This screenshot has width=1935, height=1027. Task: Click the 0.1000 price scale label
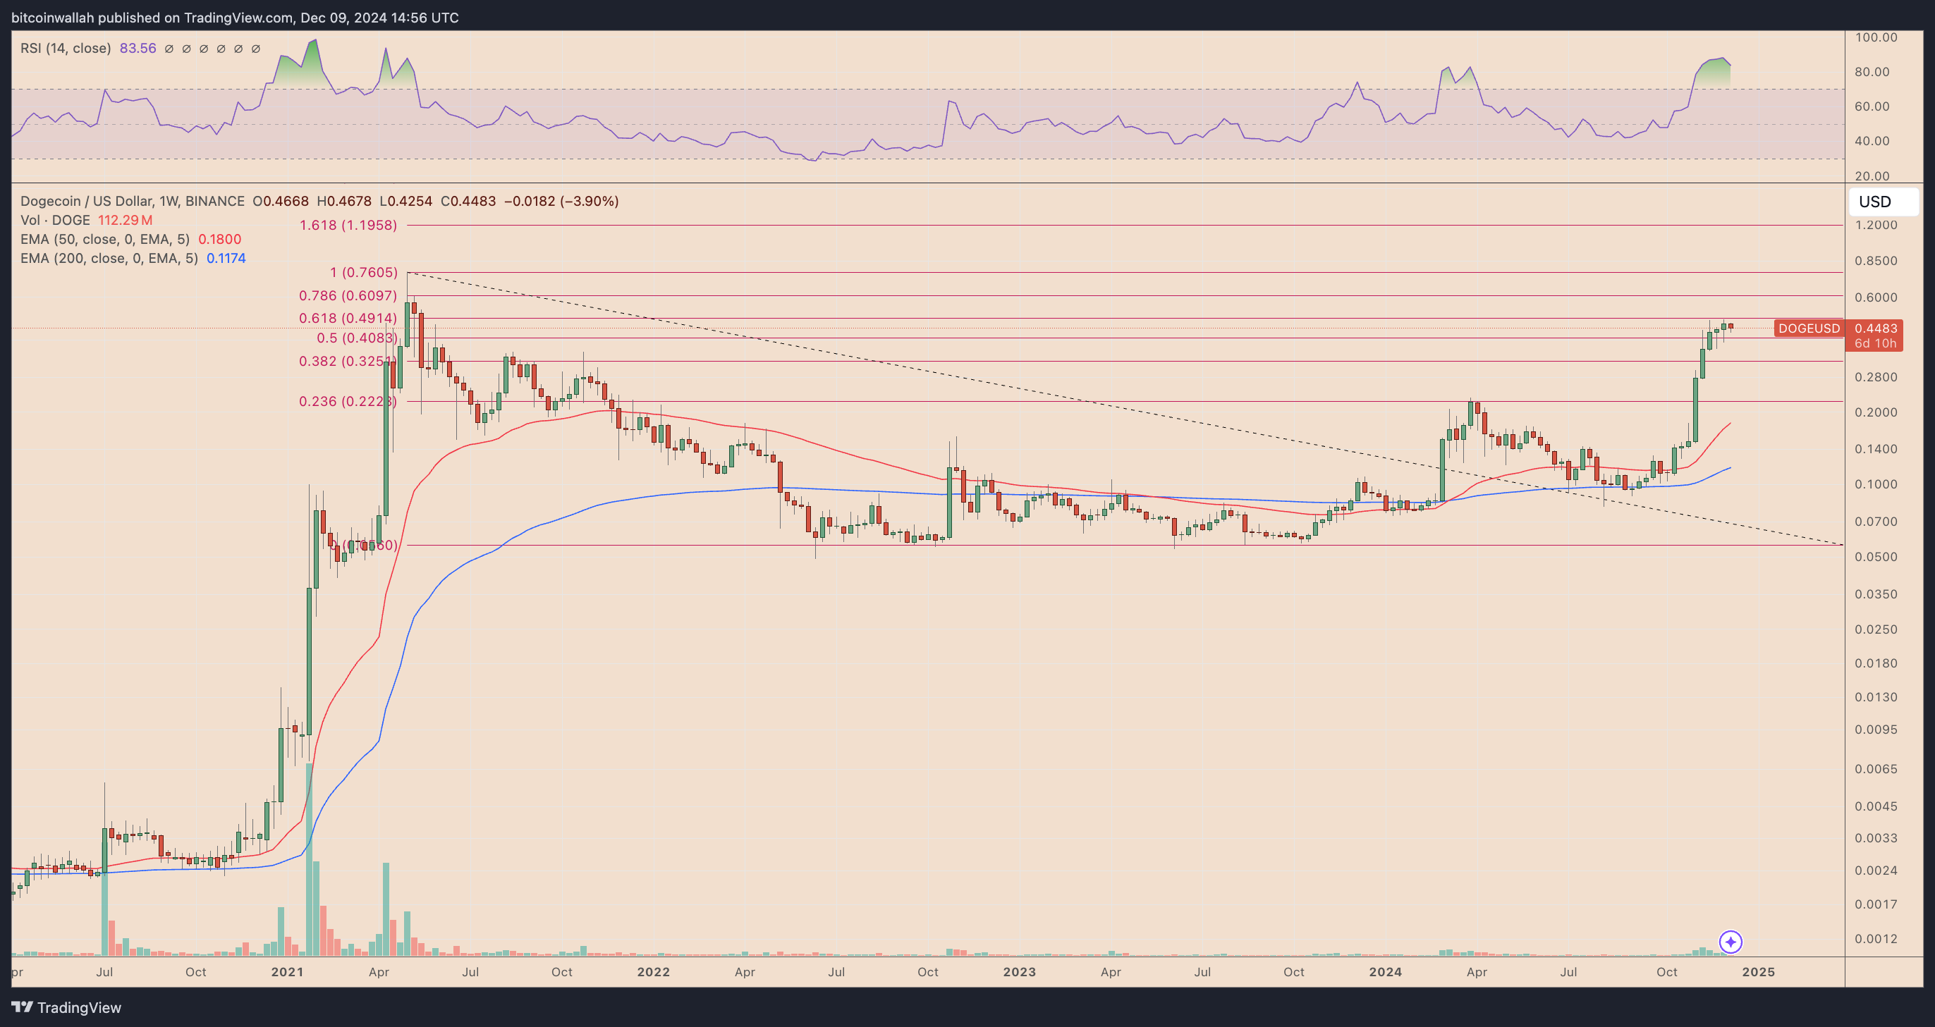point(1876,484)
